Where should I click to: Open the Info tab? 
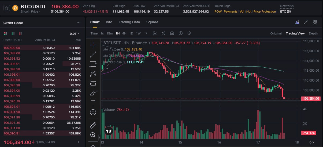tap(109, 22)
